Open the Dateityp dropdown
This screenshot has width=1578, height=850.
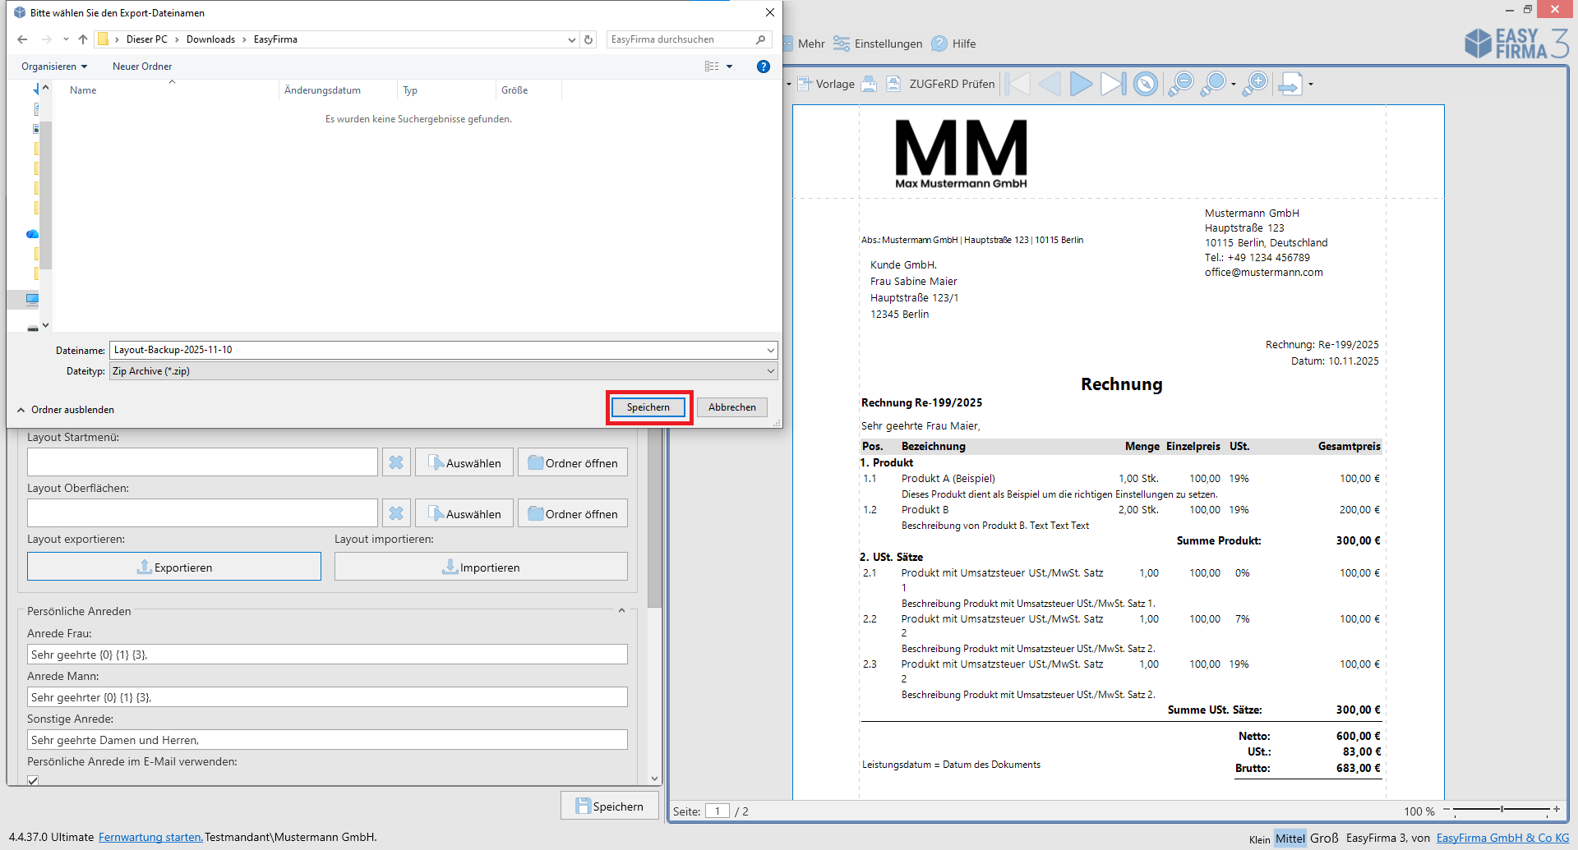770,371
